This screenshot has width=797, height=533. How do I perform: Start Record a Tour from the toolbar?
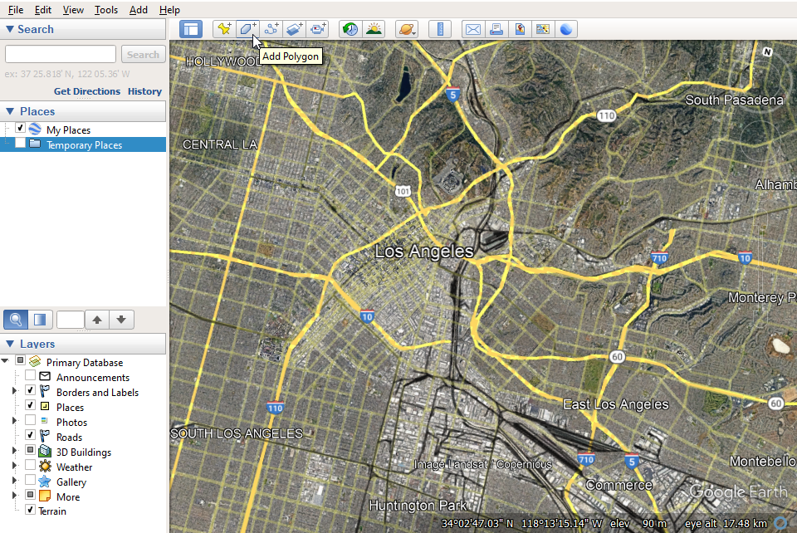pos(318,29)
